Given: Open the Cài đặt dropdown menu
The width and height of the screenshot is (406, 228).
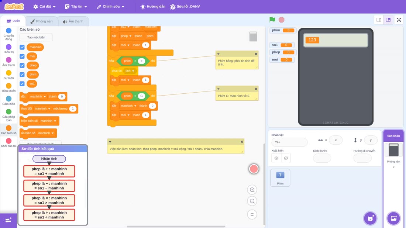Looking at the screenshot, I should click(x=44, y=7).
